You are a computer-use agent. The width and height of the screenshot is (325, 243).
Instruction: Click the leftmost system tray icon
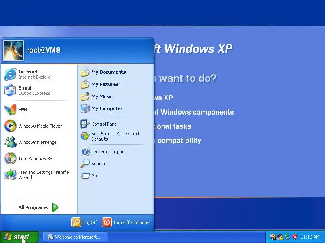point(273,237)
